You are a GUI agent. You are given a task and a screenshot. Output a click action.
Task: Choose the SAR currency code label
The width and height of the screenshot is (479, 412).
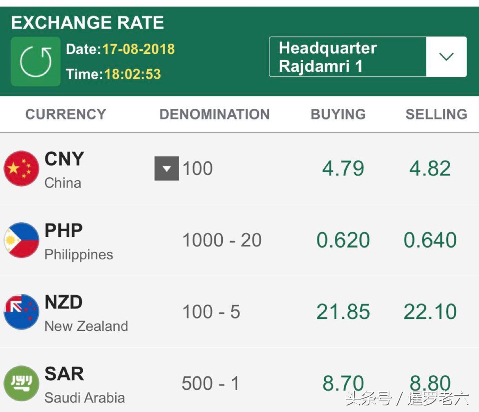coord(64,374)
